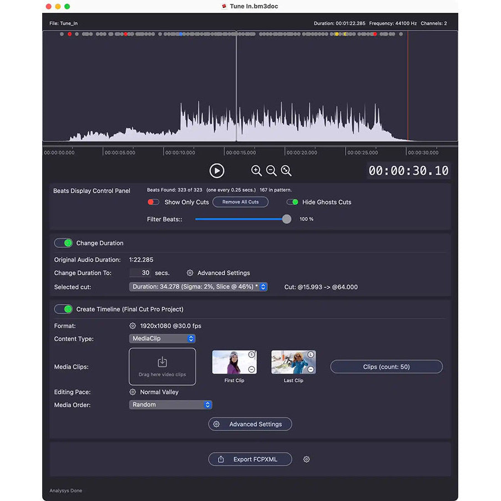This screenshot has height=501, width=501.
Task: Click the drag-here video clips drop zone
Action: [x=163, y=367]
